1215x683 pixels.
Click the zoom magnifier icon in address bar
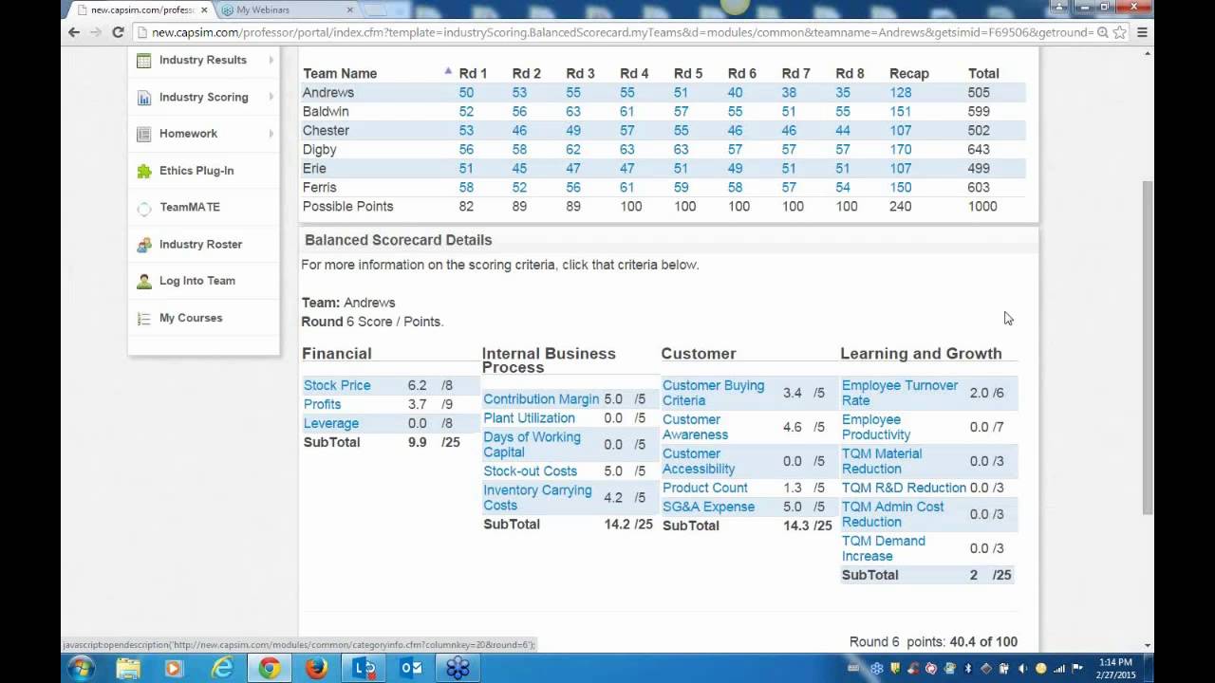coord(1102,32)
